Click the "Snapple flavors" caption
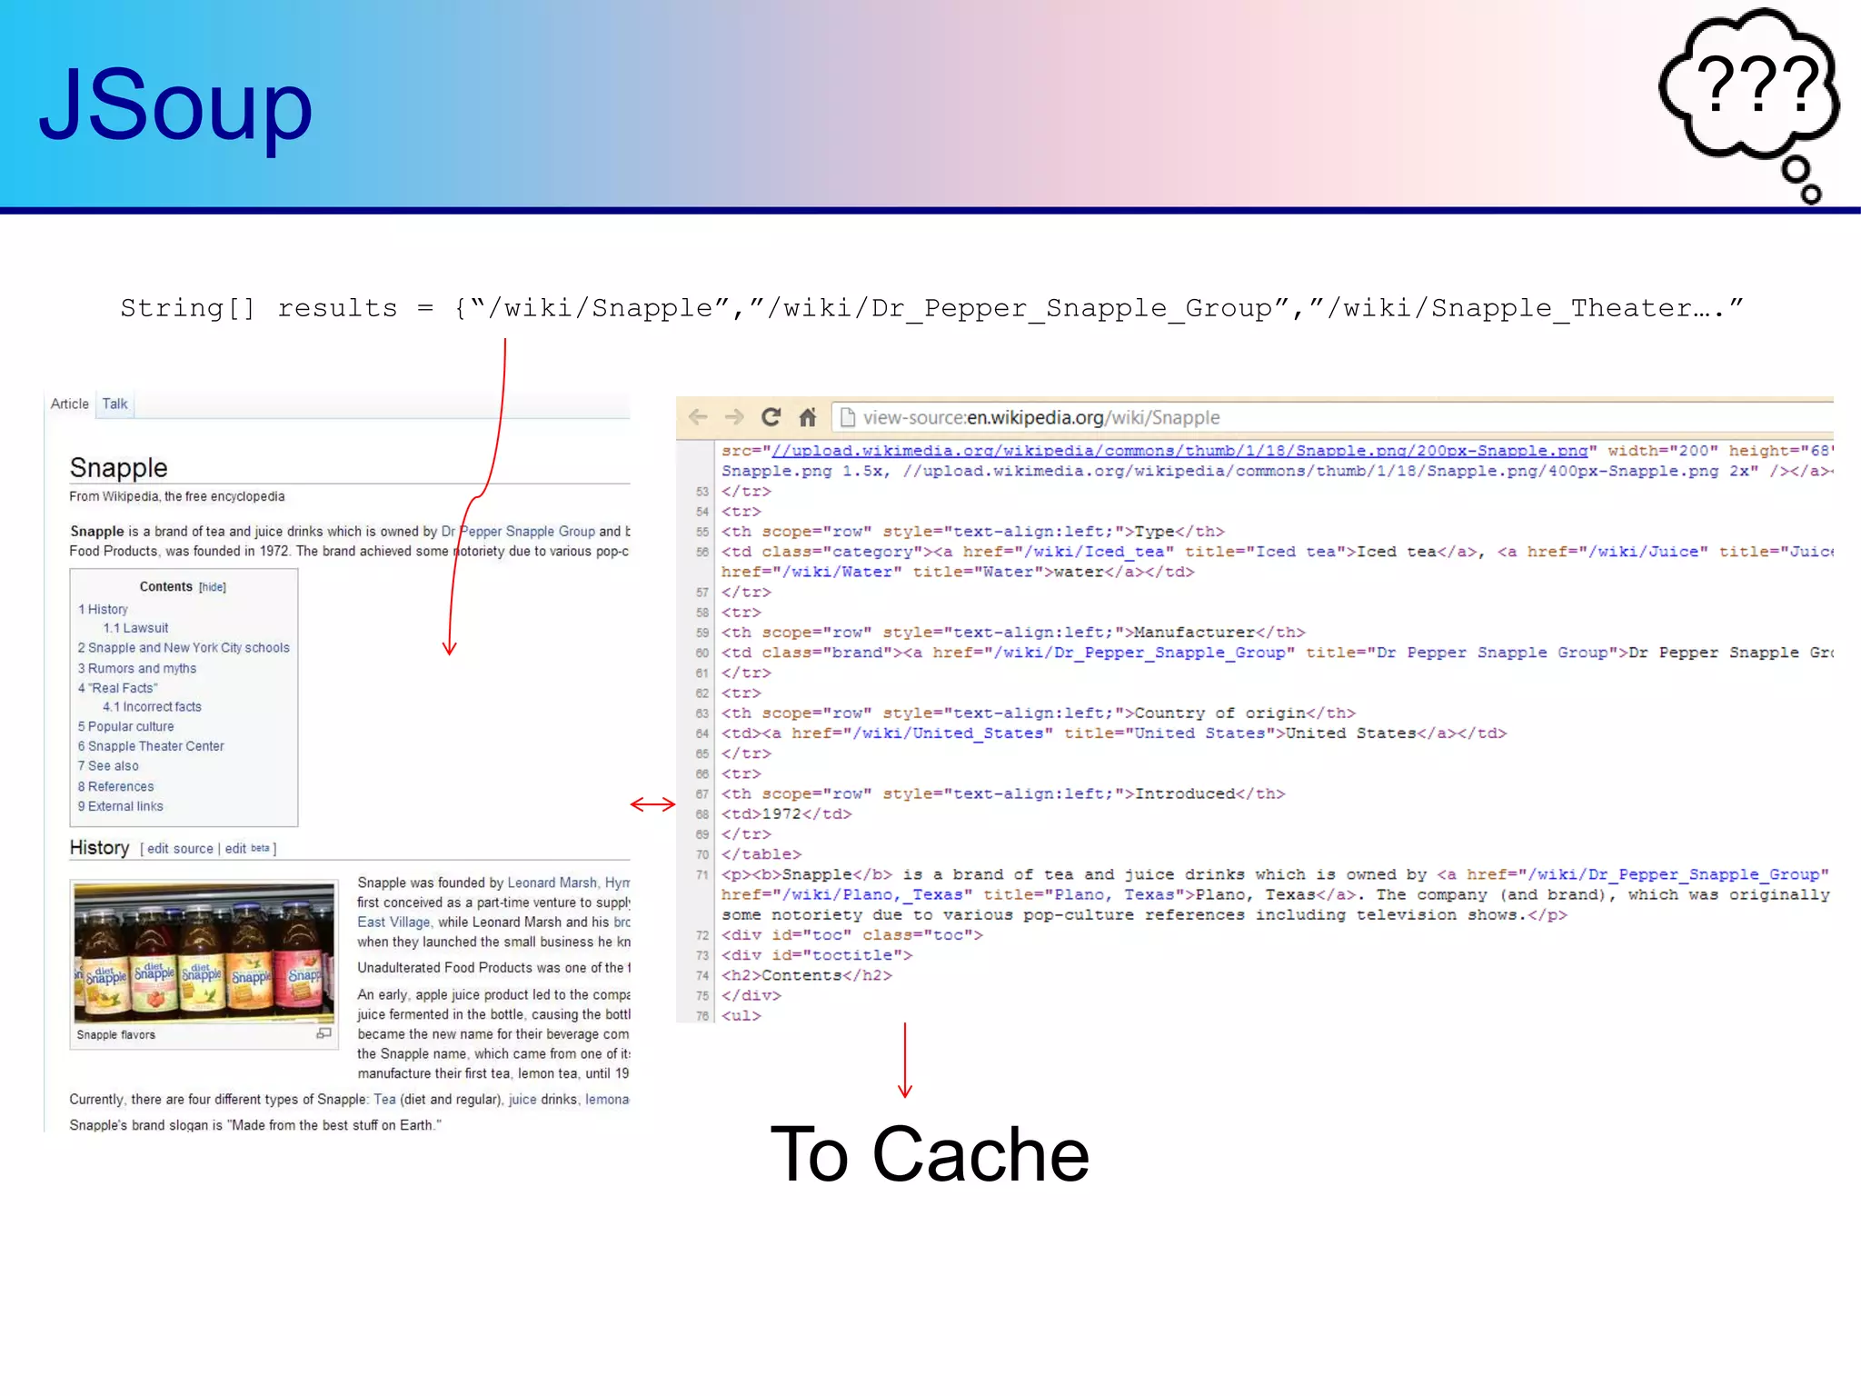The image size is (1861, 1396). coord(116,1034)
